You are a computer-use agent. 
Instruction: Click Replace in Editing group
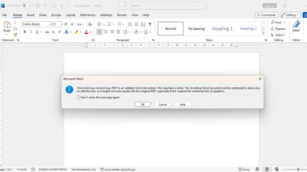tap(278, 29)
